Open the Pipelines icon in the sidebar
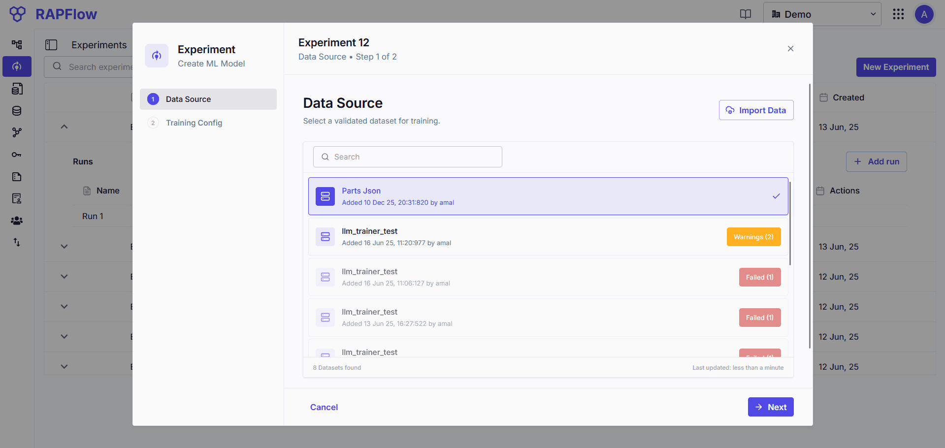 click(x=17, y=44)
